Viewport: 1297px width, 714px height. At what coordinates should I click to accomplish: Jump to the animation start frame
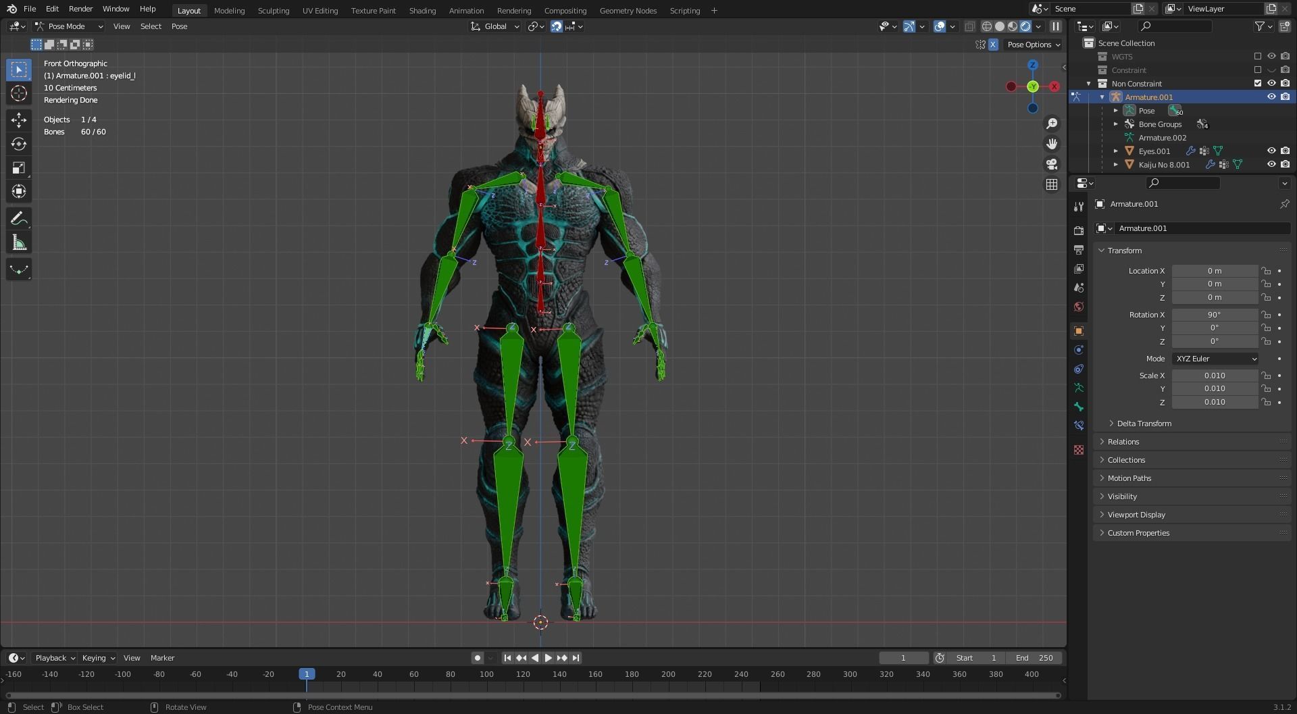click(x=507, y=658)
